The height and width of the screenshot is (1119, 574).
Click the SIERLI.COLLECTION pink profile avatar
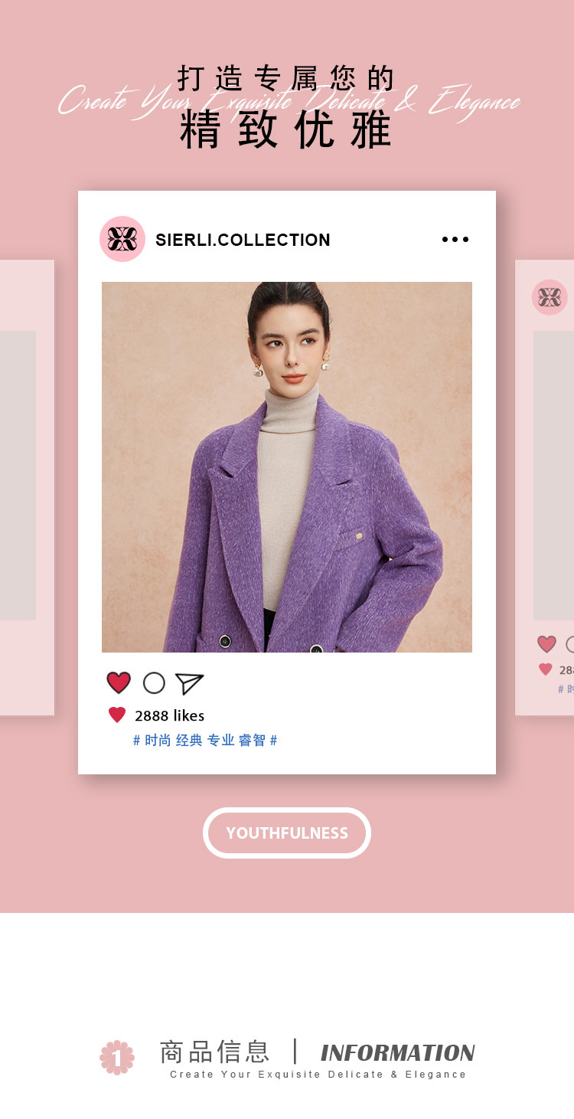[122, 239]
